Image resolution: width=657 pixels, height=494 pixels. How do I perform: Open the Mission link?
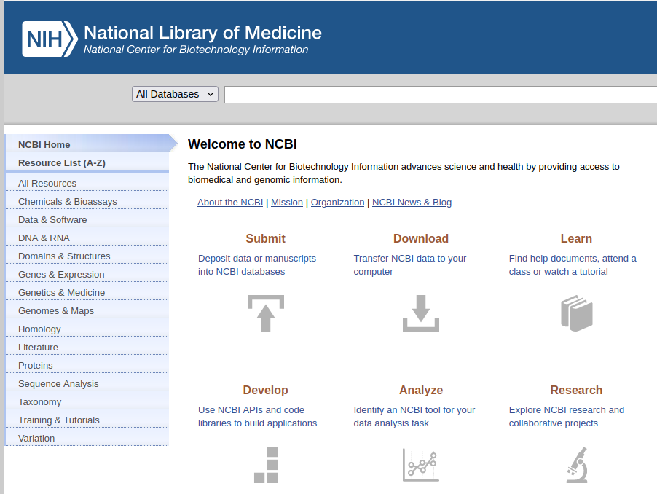point(287,203)
